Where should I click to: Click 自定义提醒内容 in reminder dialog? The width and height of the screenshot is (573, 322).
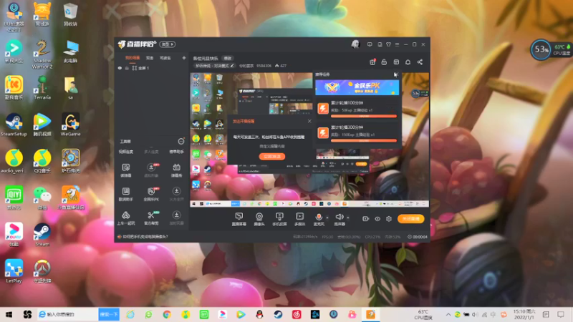pyautogui.click(x=272, y=146)
